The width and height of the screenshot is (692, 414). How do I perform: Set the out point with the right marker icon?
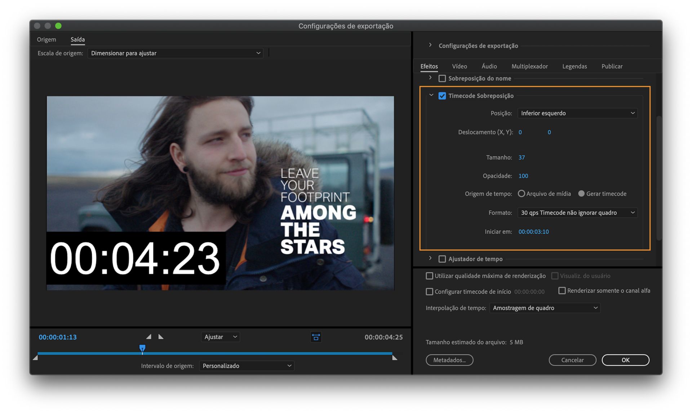(x=161, y=336)
